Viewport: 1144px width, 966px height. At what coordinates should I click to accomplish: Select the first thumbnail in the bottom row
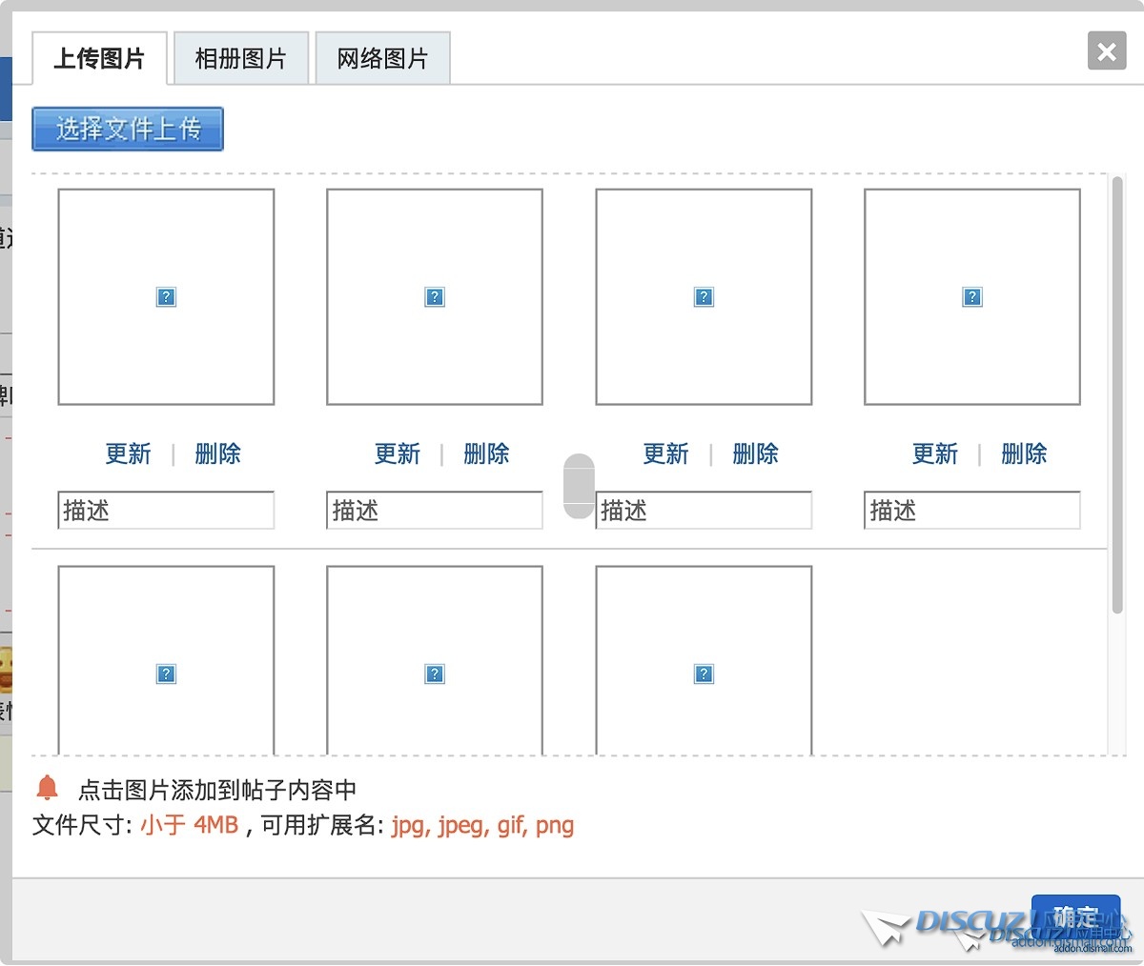[166, 661]
